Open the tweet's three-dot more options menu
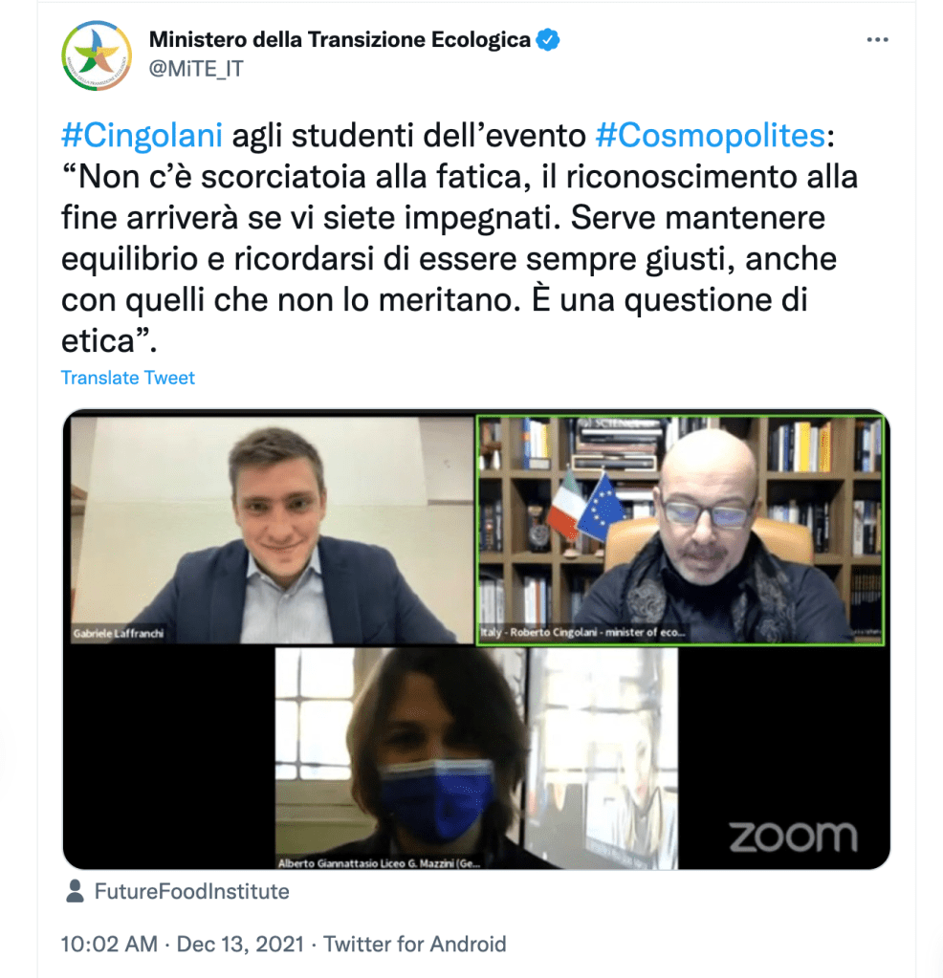This screenshot has width=943, height=978. point(877,40)
